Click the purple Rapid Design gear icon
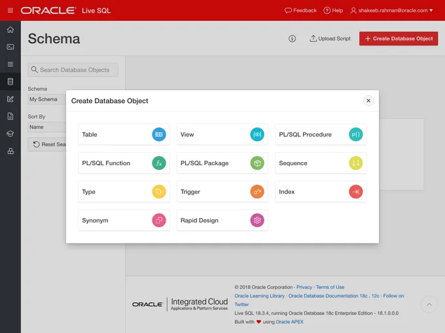The height and width of the screenshot is (333, 445). pyautogui.click(x=257, y=220)
